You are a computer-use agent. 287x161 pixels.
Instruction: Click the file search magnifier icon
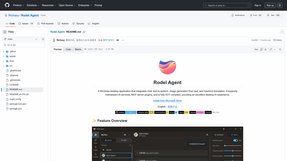click(x=43, y=39)
